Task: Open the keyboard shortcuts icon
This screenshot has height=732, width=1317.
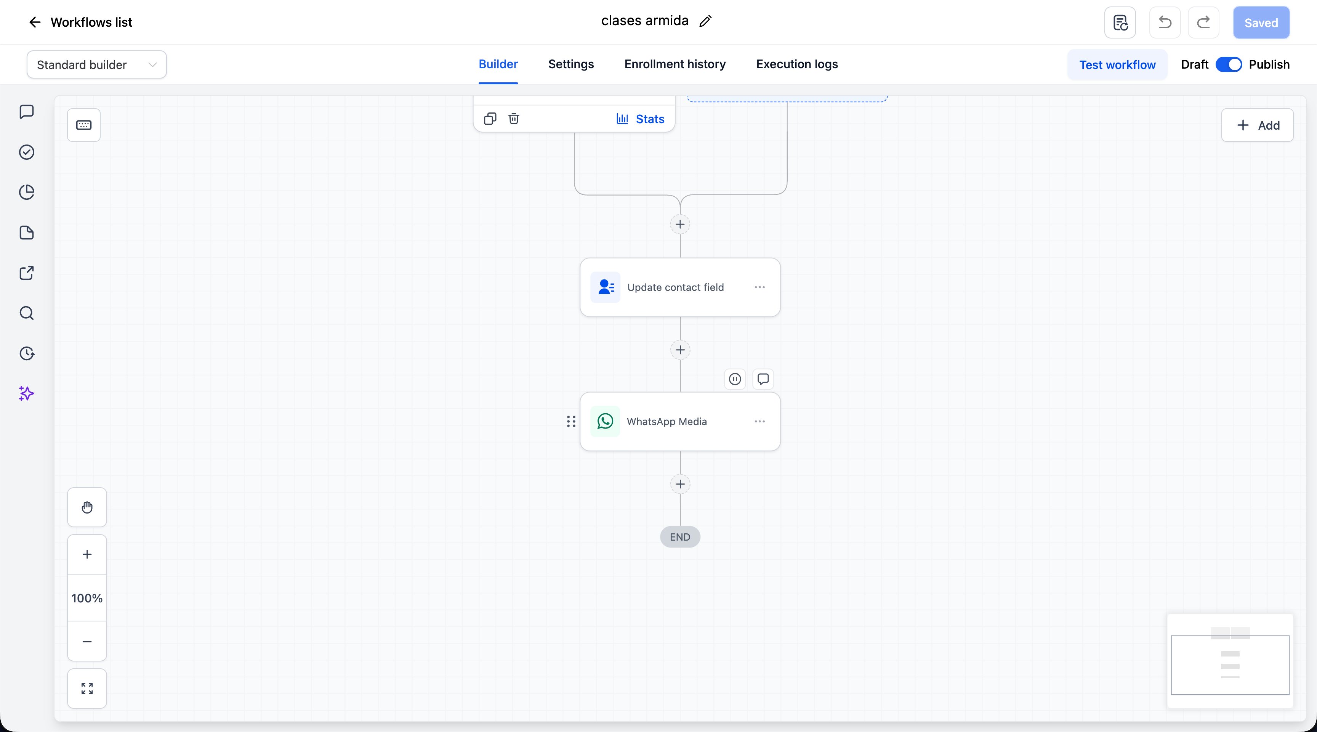Action: tap(84, 125)
